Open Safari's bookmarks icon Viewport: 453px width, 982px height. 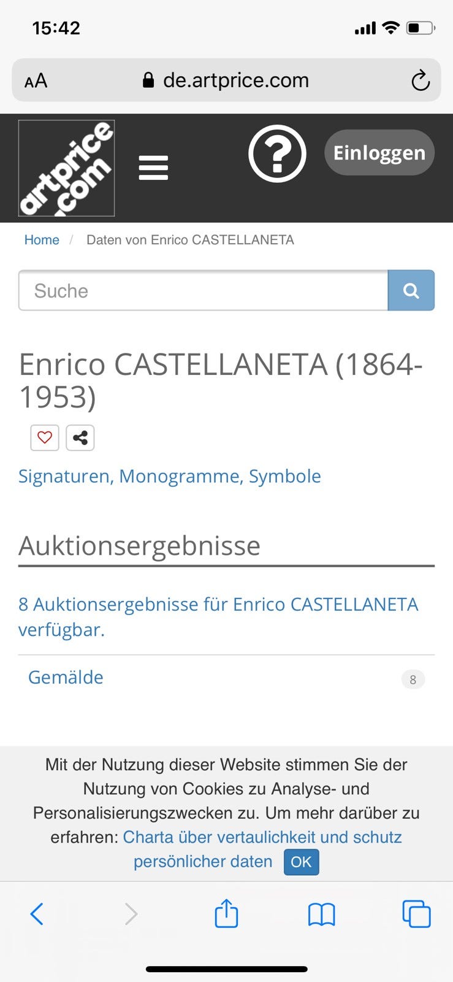pos(321,914)
